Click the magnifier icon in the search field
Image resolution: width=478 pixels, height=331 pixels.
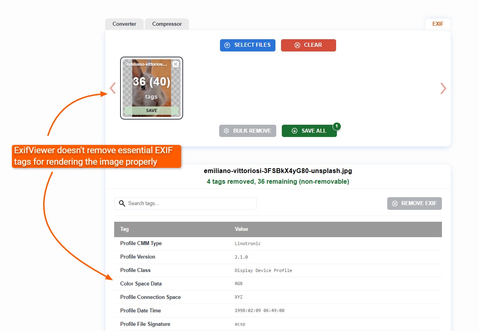point(122,203)
